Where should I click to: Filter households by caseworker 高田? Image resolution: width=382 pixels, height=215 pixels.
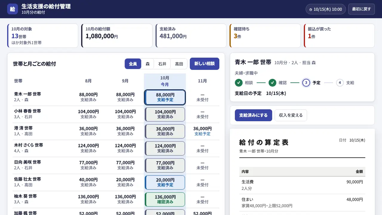coord(179,64)
